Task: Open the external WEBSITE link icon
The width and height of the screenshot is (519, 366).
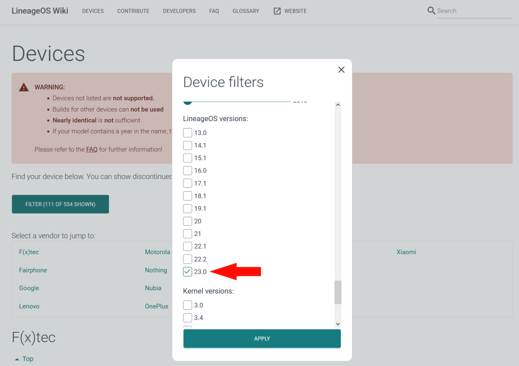Action: pos(277,11)
